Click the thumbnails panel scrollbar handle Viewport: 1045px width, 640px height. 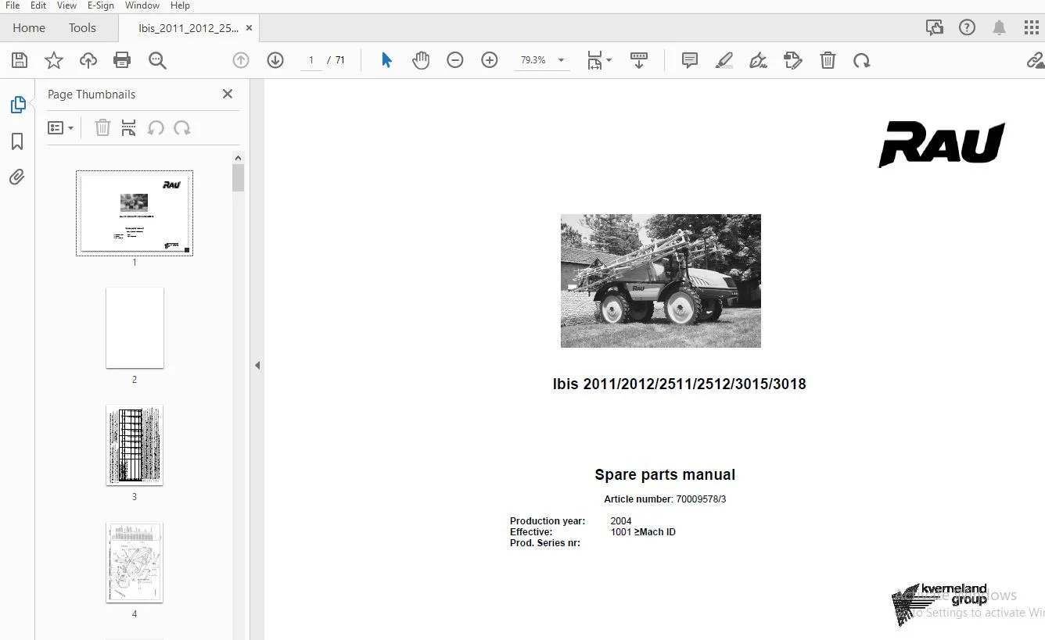tap(239, 177)
